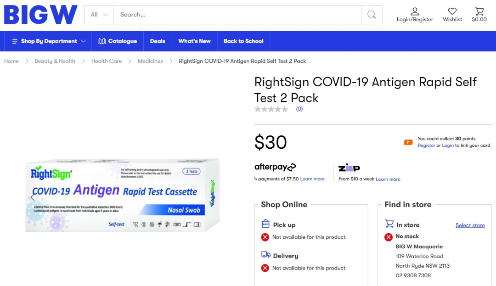Click the Login link for rewards card
This screenshot has height=286, width=496.
[448, 146]
